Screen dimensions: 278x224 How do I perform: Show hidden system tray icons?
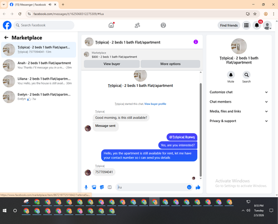point(243,211)
